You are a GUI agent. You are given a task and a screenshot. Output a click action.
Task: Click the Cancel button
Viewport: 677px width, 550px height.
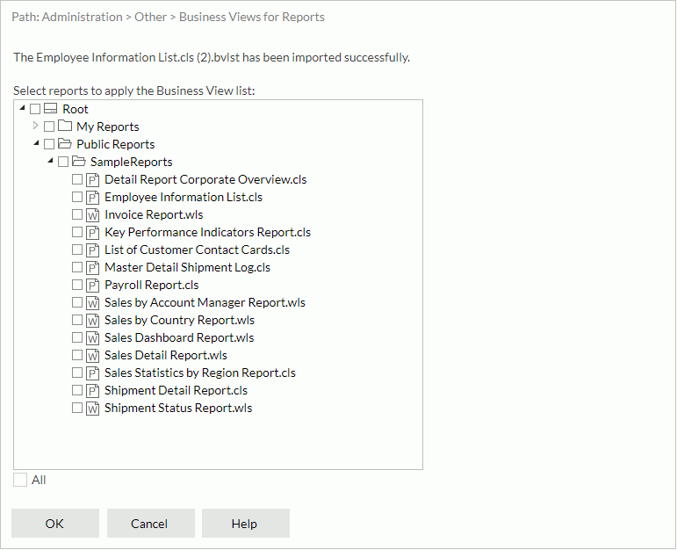coord(149,524)
